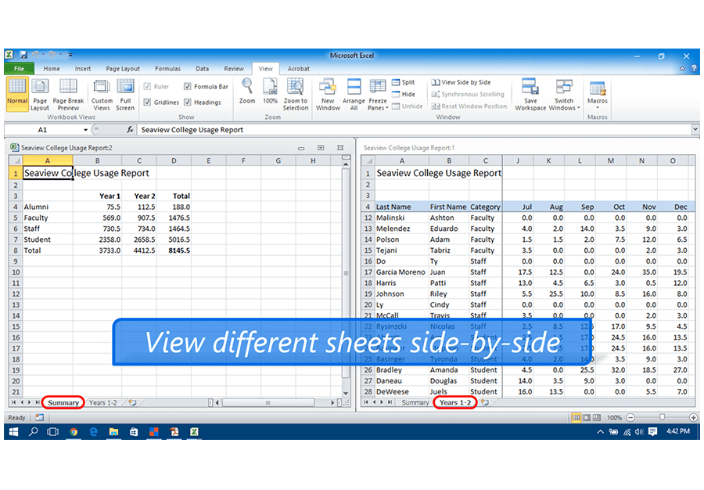The height and width of the screenshot is (490, 704).
Task: Toggle the Formula Bar checkbox
Action: [188, 87]
